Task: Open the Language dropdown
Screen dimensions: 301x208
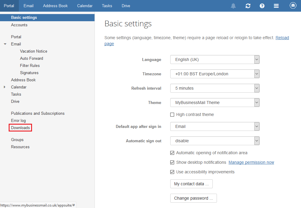Action: coord(215,60)
